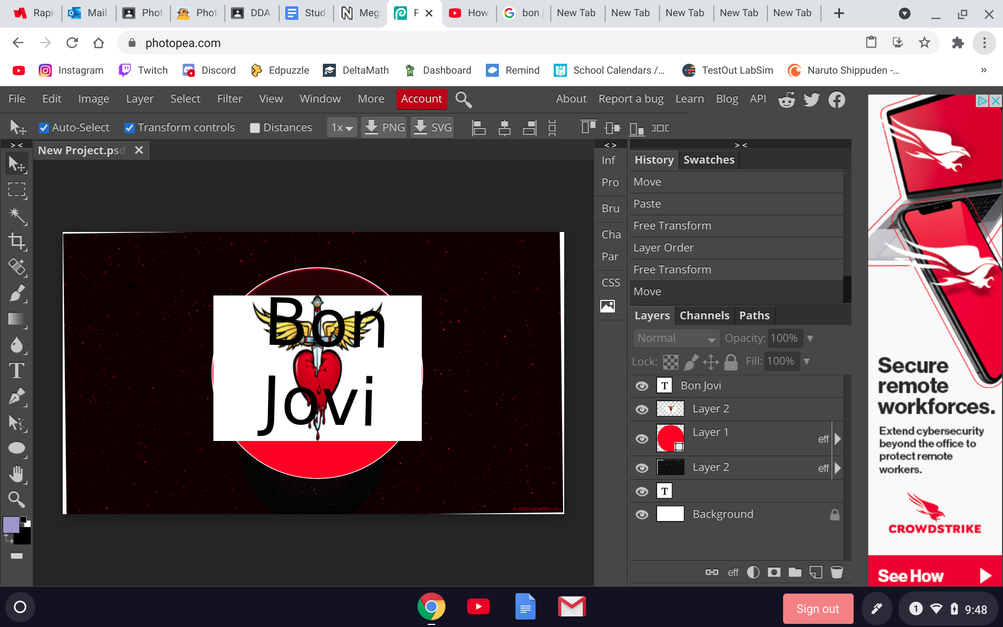Viewport: 1003px width, 627px height.
Task: Open the Opacity slider arrow
Action: pos(810,339)
